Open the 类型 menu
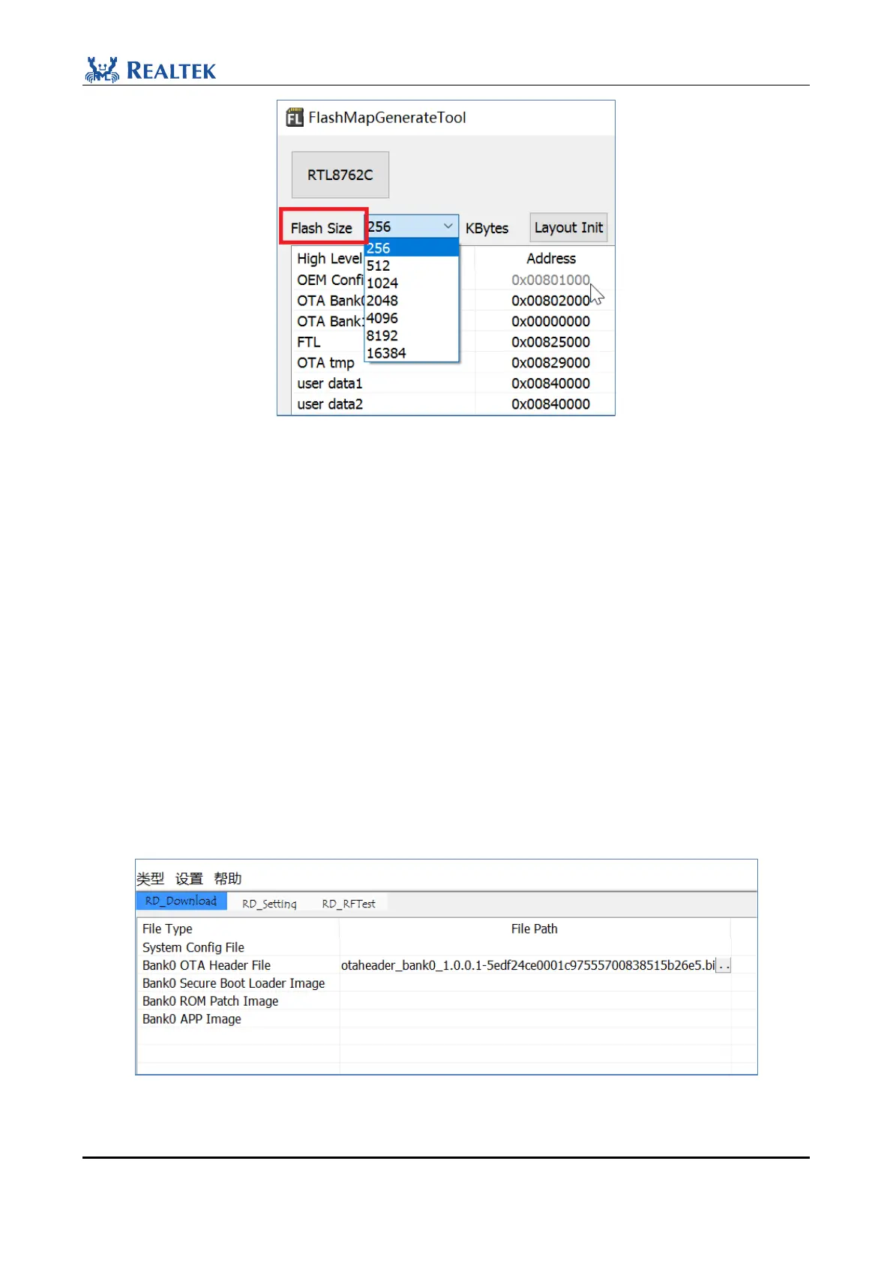893x1263 pixels. (x=150, y=878)
